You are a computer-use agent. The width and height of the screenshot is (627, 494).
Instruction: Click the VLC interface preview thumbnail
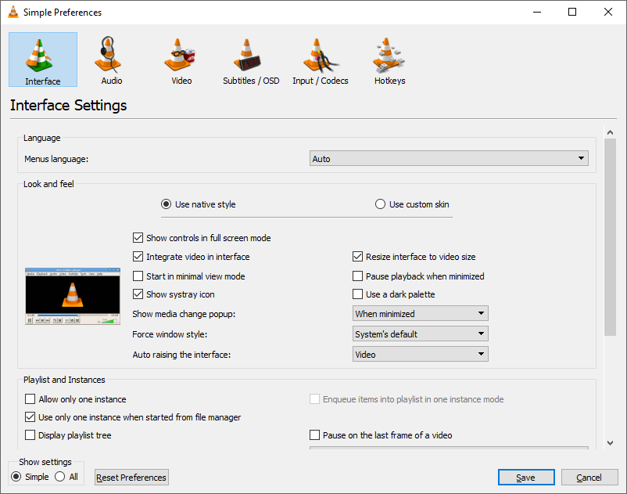tap(73, 296)
